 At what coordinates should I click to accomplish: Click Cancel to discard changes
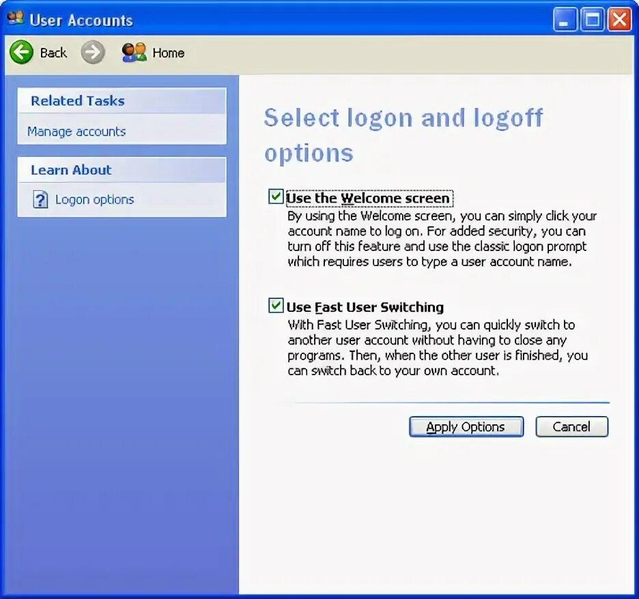(571, 426)
